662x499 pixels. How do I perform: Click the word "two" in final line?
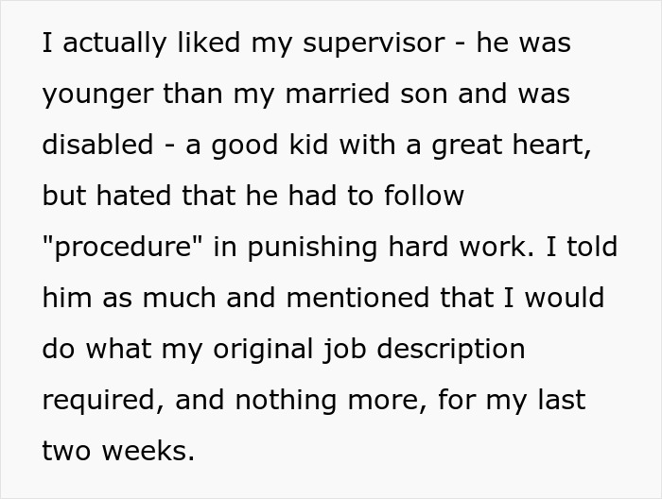click(66, 451)
